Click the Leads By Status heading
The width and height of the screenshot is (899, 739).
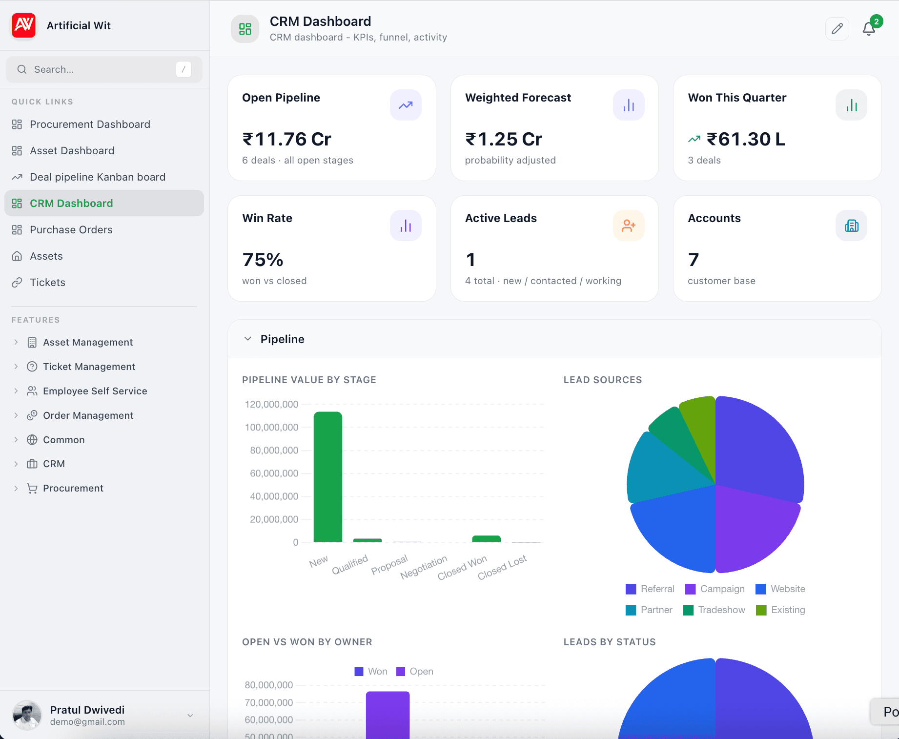610,642
